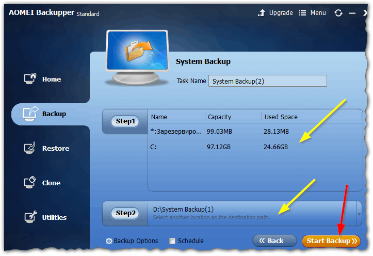Screen dimensions: 373x256
Task: Expand the destination path dropdown arrow
Action: coord(359,213)
